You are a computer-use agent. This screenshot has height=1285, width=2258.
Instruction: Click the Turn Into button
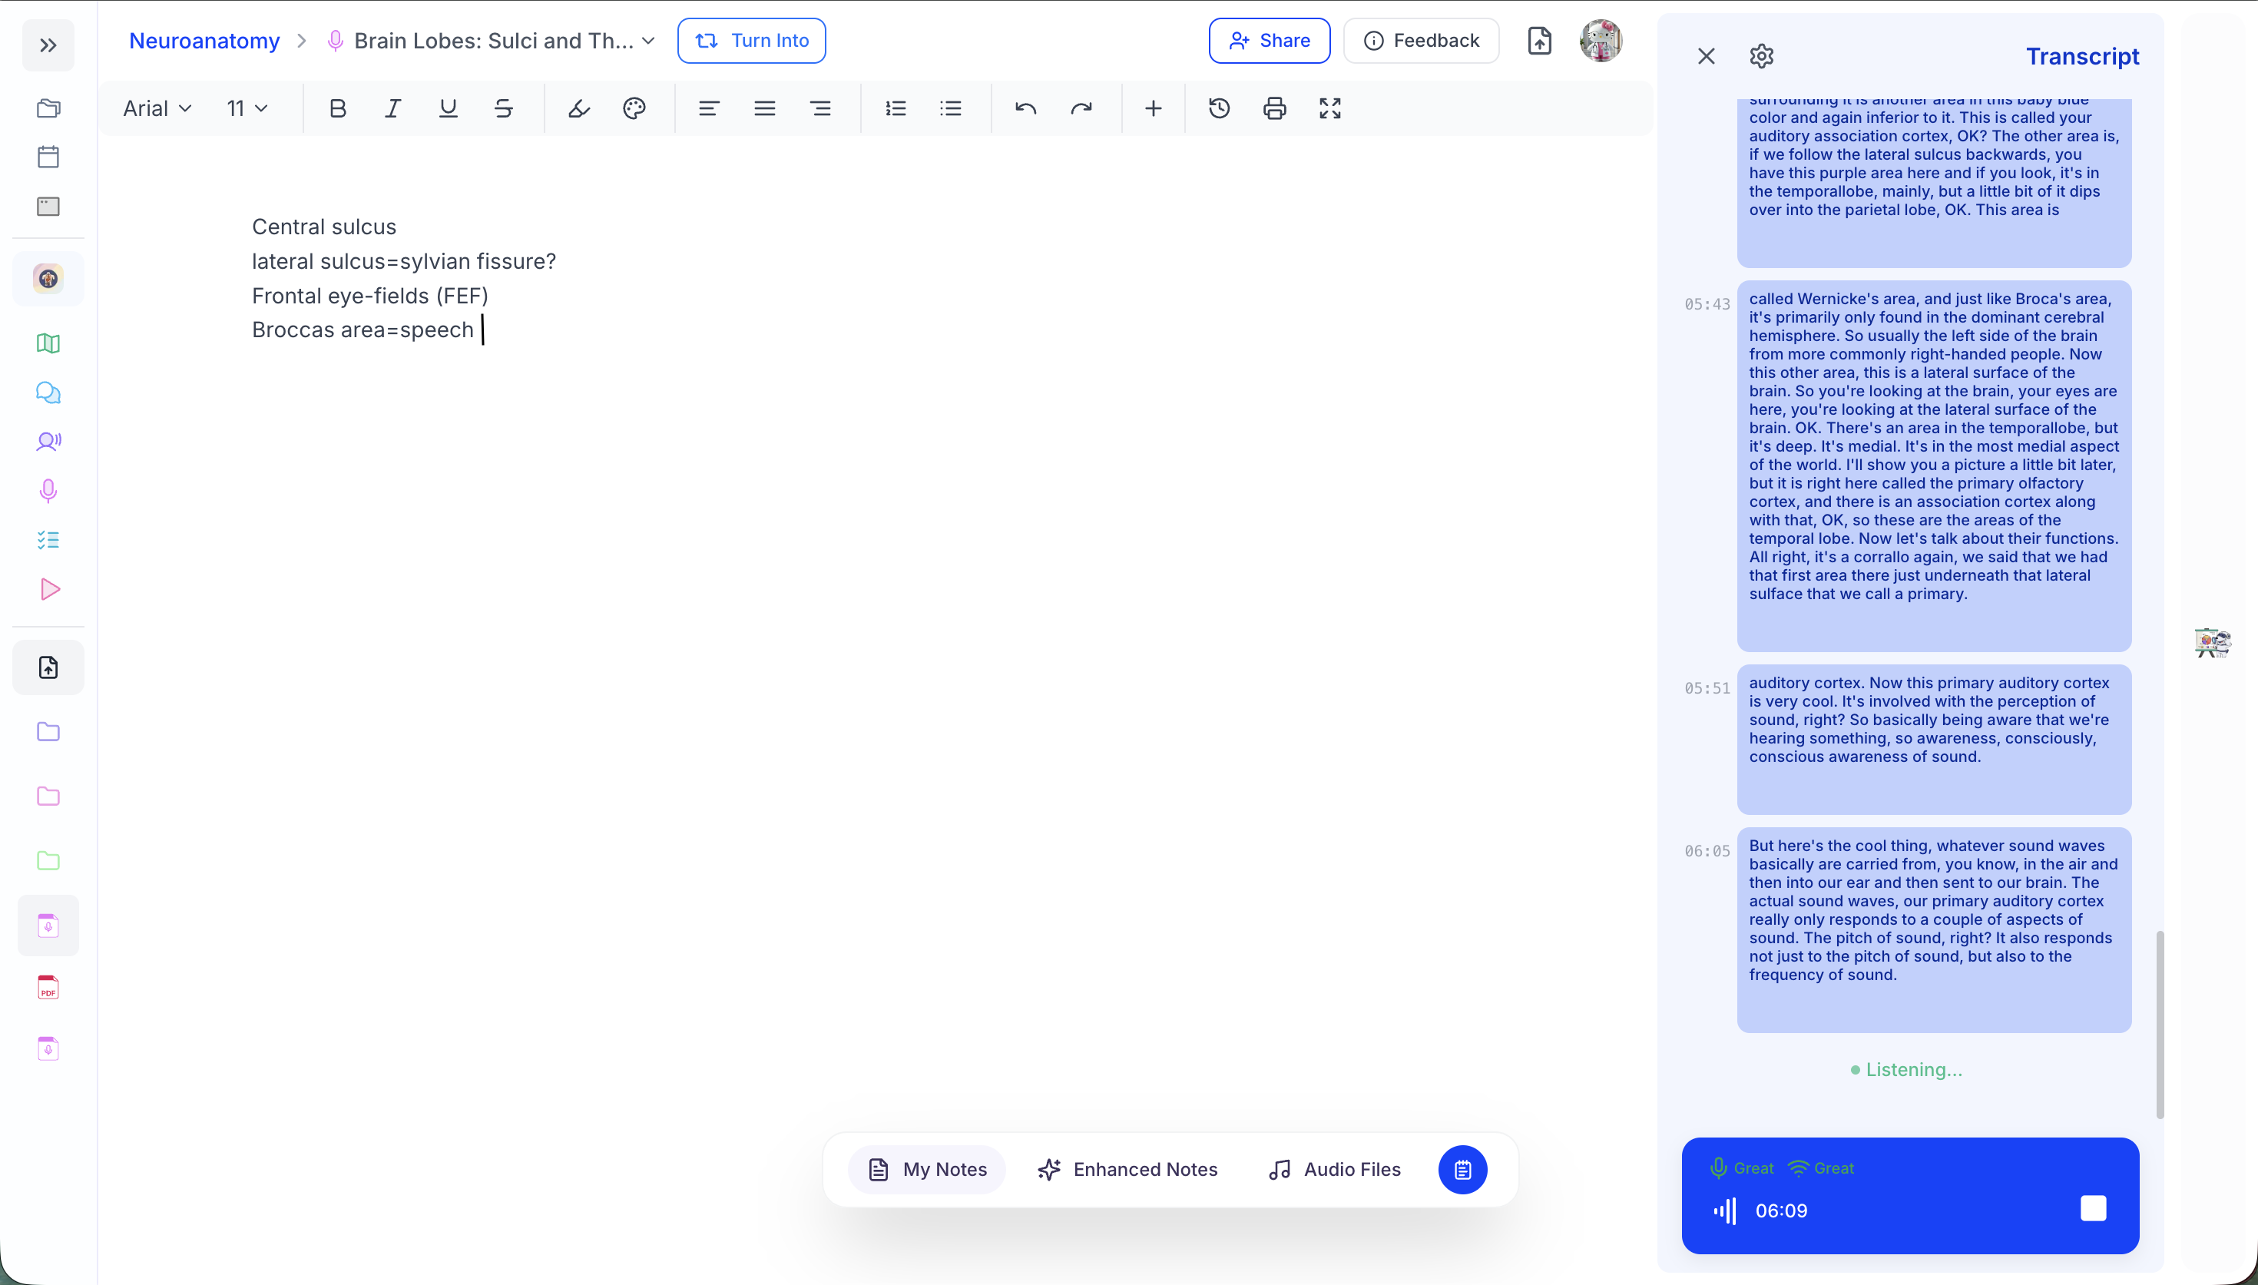[x=752, y=41]
